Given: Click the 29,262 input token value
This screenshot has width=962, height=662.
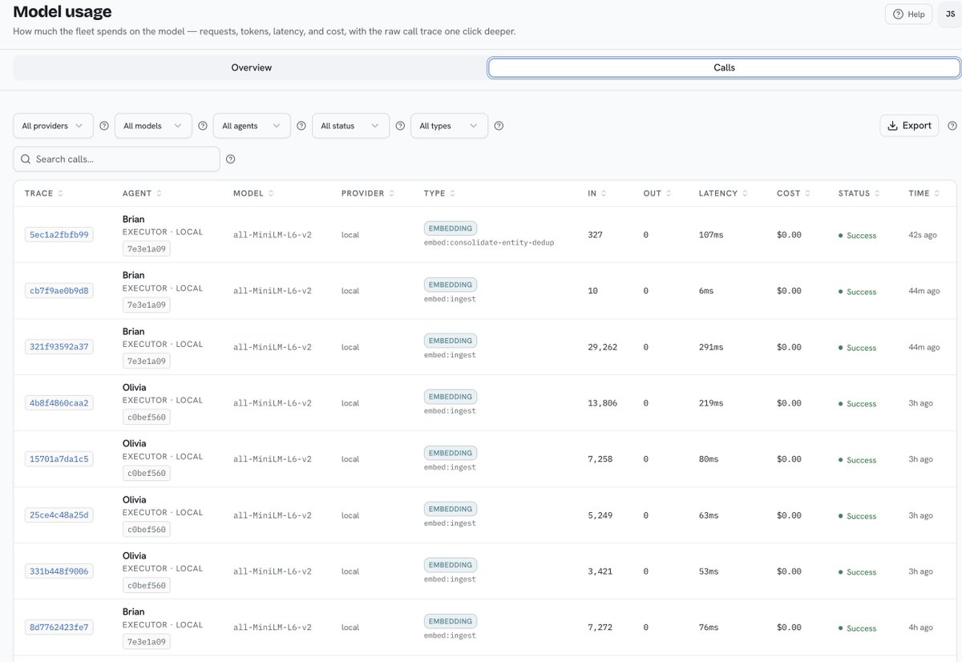Looking at the screenshot, I should pyautogui.click(x=603, y=347).
